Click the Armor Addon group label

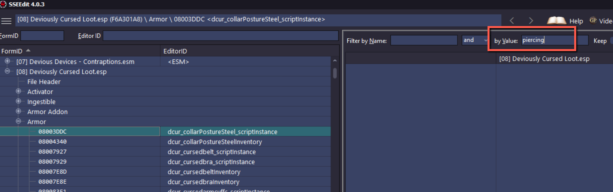[x=48, y=112]
